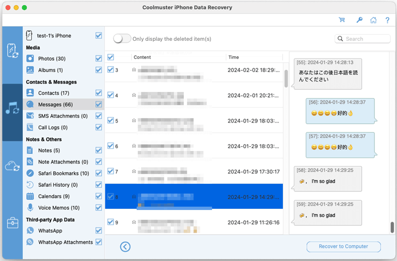Viewport: 397px width, 261px height.
Task: Click the Notes category icon
Action: click(x=30, y=150)
